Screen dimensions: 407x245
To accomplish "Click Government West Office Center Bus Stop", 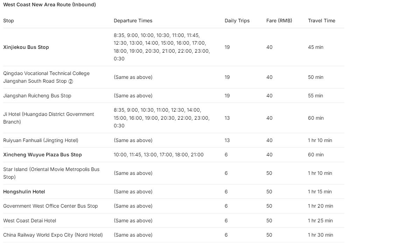I will 50,206.
